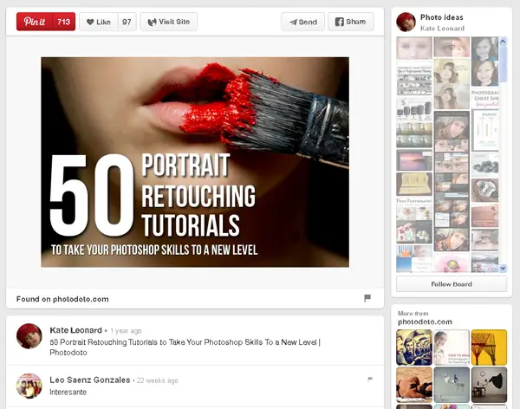Click the Follow Board button
The width and height of the screenshot is (520, 409).
point(452,284)
